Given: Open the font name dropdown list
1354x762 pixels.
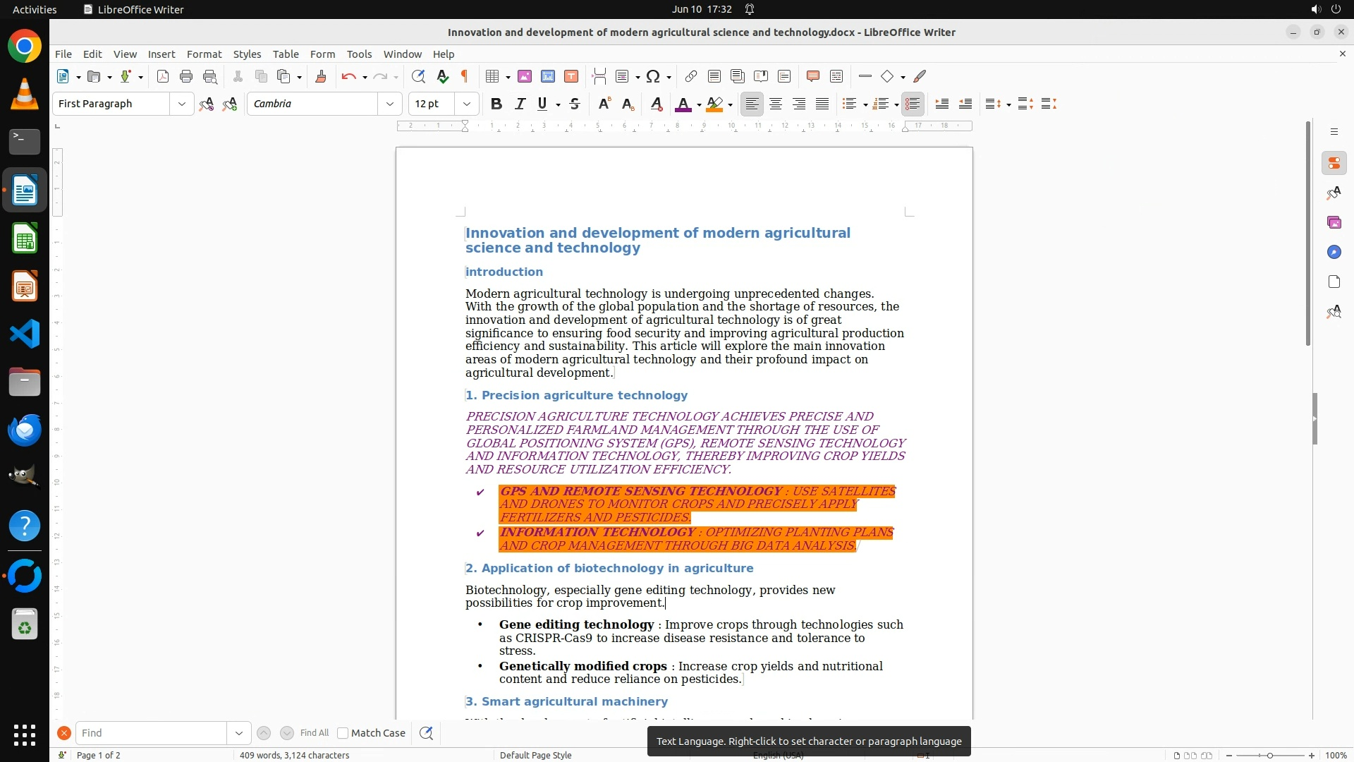Looking at the screenshot, I should (390, 104).
